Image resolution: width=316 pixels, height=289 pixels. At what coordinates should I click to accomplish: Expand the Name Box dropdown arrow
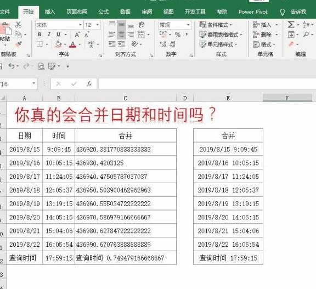[x=33, y=83]
